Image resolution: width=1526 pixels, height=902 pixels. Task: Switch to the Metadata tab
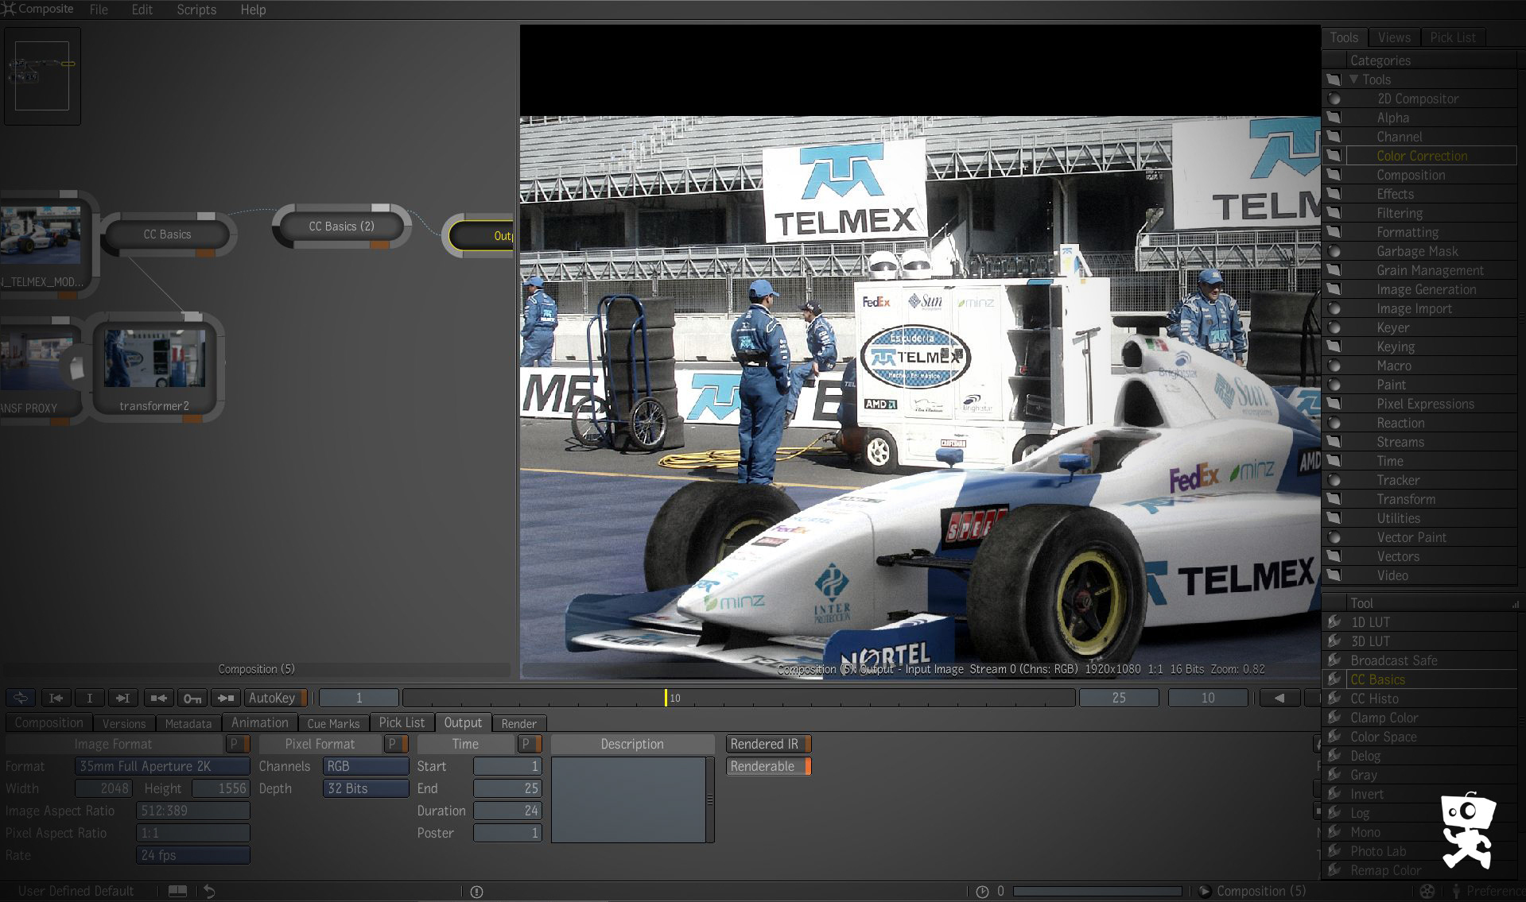click(188, 723)
